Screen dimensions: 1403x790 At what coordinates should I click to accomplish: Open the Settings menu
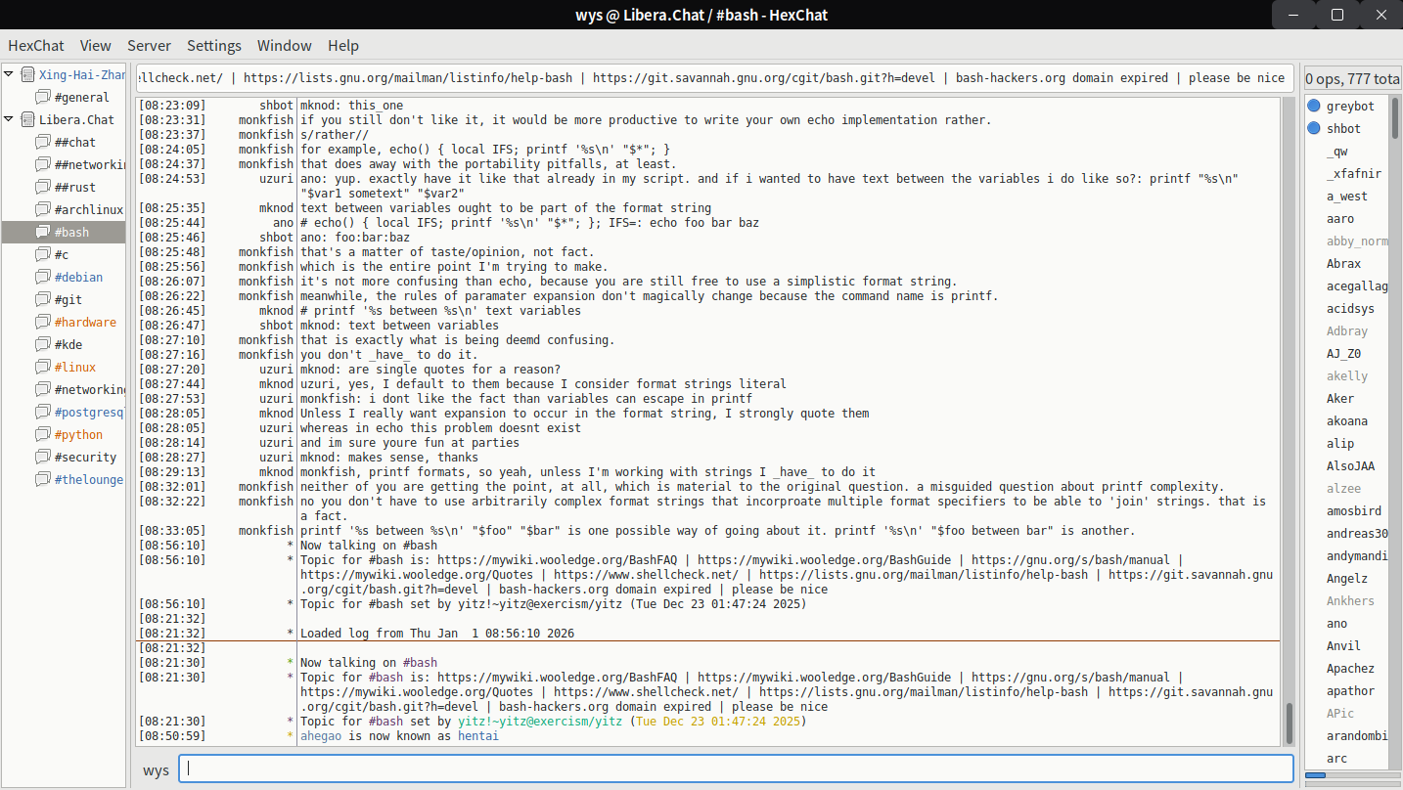213,45
